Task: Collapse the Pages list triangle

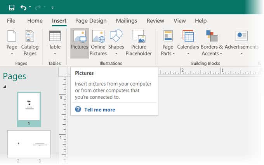Action: pos(5,87)
